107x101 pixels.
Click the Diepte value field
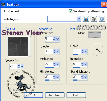(x=49, y=51)
